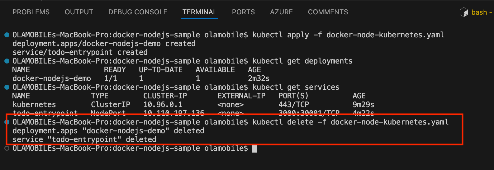
Task: Show the DEBUG CONSOLE tab
Action: (138, 12)
